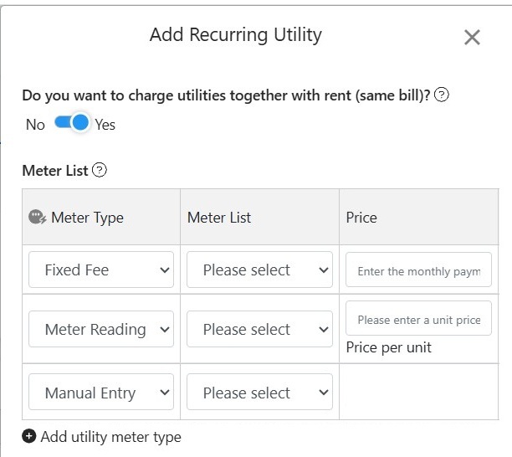The width and height of the screenshot is (512, 457).
Task: Open Meter List dropdown in Manual Entry row
Action: click(259, 393)
